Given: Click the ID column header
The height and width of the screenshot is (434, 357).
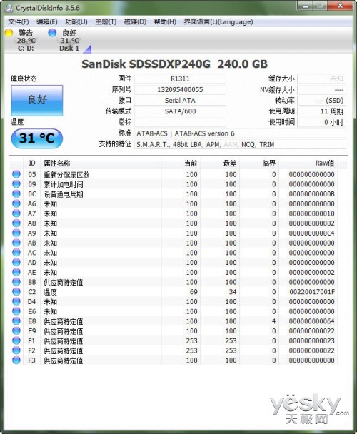Looking at the screenshot, I should [x=32, y=163].
